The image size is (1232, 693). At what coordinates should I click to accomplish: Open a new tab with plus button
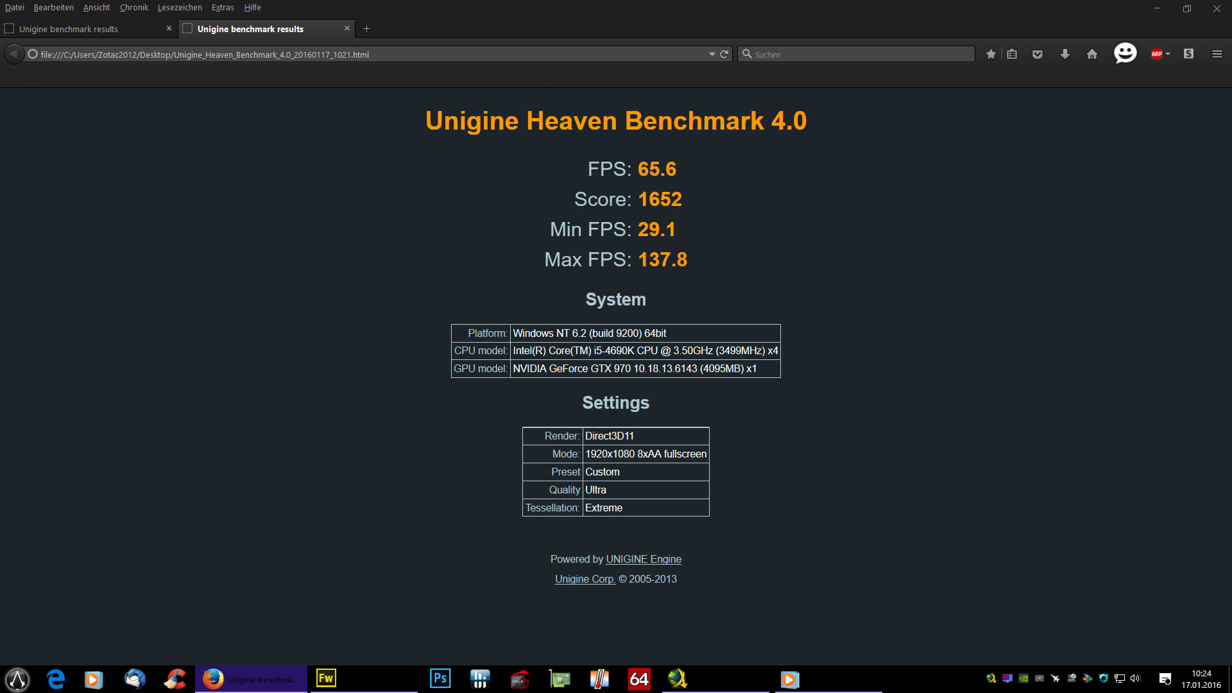coord(367,29)
